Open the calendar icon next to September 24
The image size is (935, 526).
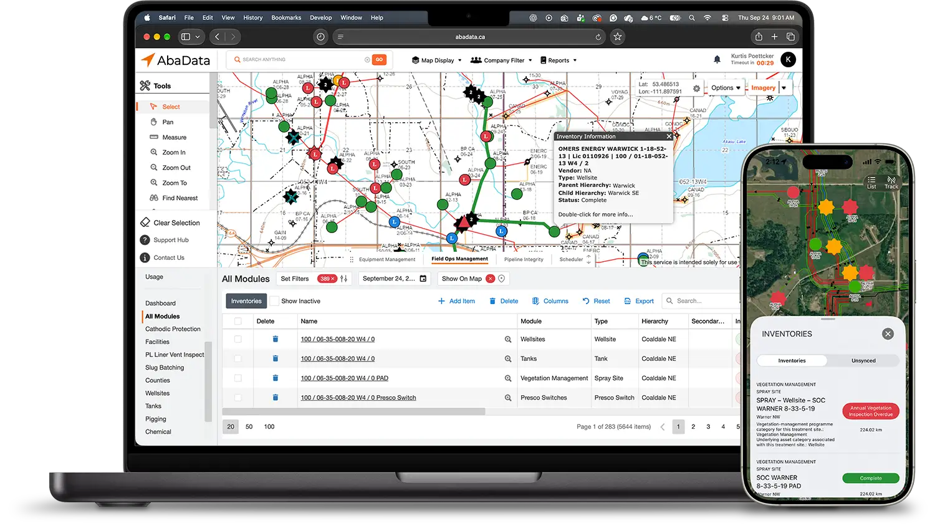[x=423, y=279]
